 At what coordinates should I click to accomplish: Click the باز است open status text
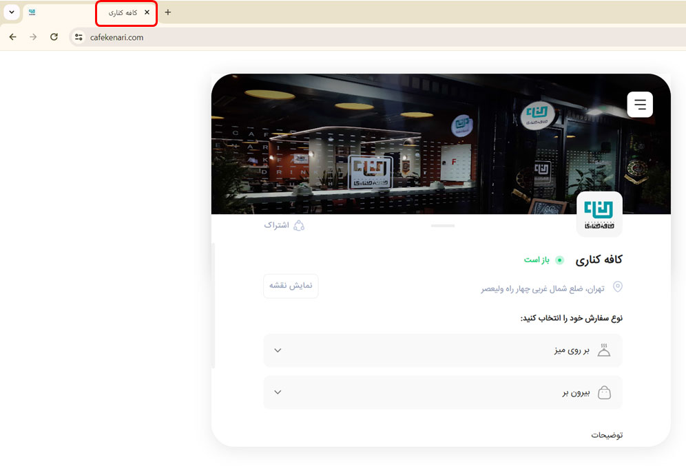click(537, 260)
